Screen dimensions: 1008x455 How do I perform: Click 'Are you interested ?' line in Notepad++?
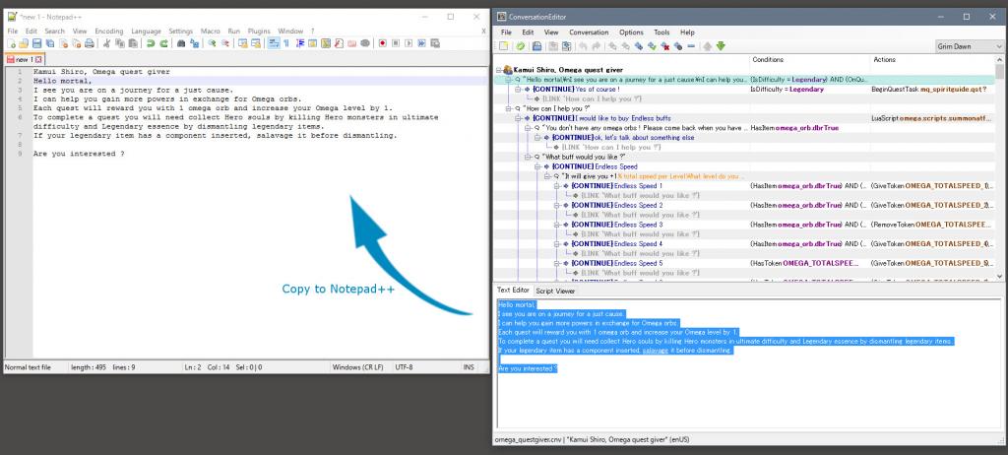point(79,154)
